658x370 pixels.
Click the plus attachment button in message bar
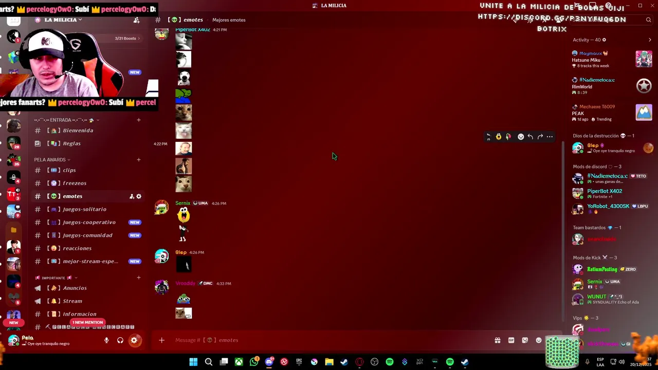(x=161, y=340)
